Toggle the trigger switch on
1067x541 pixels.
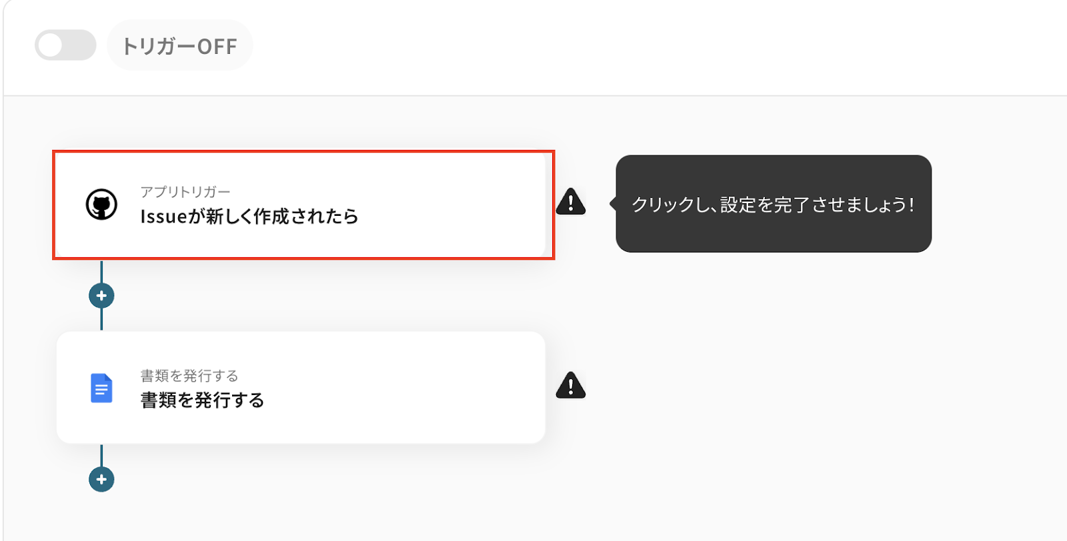(x=65, y=45)
